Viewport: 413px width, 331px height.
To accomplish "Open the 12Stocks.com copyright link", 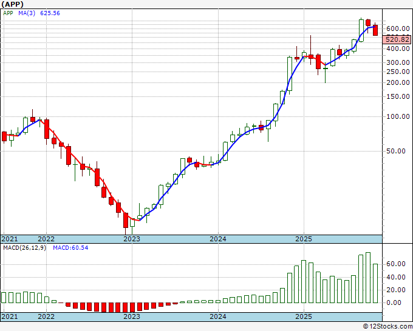I will coord(387,327).
